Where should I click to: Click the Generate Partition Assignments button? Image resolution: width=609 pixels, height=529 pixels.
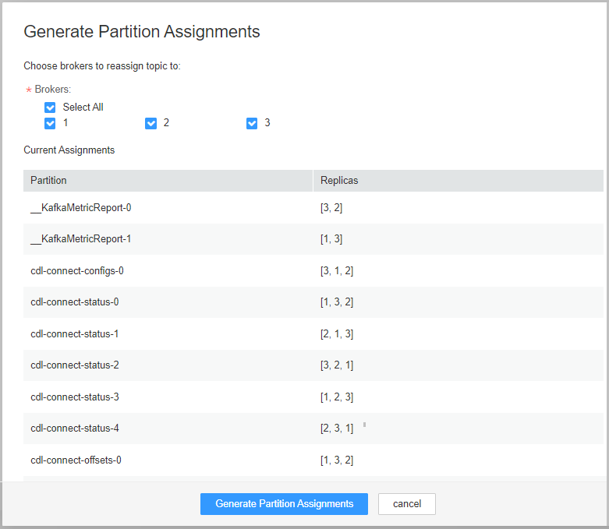[x=284, y=504]
